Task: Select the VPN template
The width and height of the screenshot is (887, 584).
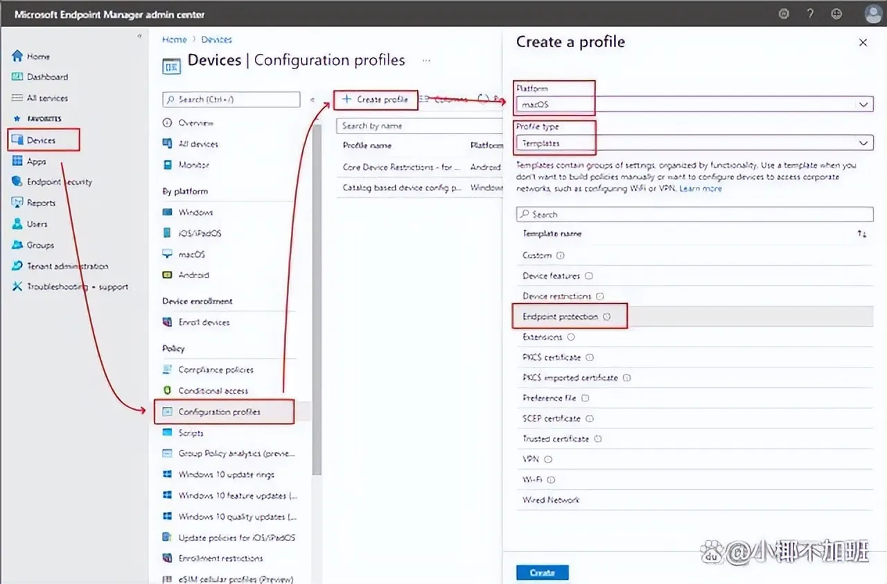Action: click(694, 459)
